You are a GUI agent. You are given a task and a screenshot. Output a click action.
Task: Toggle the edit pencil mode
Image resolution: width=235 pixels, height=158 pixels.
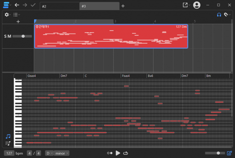(229, 153)
